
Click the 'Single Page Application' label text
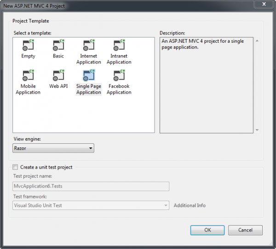tap(89, 89)
